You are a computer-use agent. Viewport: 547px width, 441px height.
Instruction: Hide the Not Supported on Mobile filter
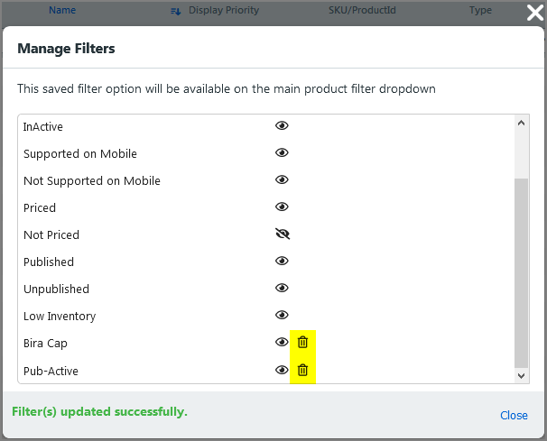tap(282, 180)
